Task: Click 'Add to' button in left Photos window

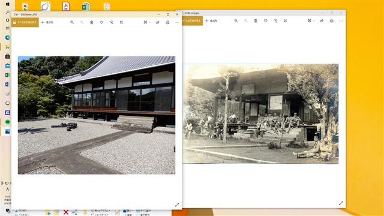Action: [x=47, y=22]
